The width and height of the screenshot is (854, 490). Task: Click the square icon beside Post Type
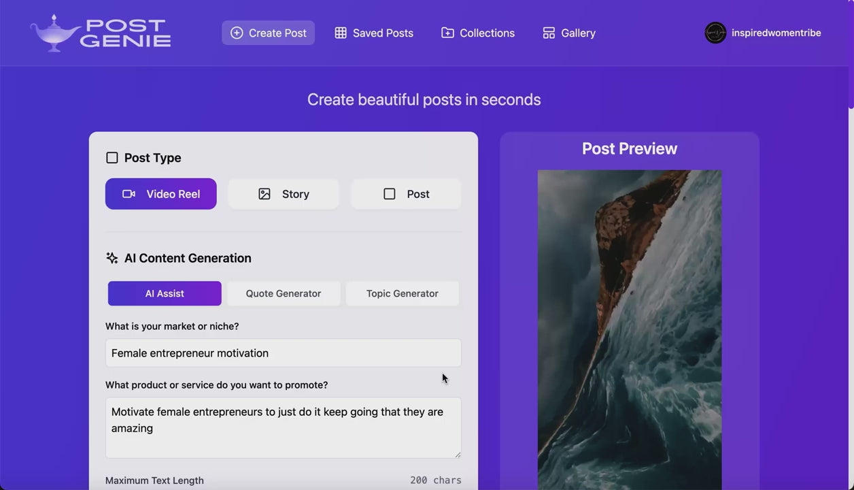pos(112,158)
